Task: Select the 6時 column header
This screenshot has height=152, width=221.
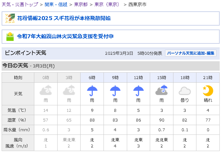Action: point(92,77)
